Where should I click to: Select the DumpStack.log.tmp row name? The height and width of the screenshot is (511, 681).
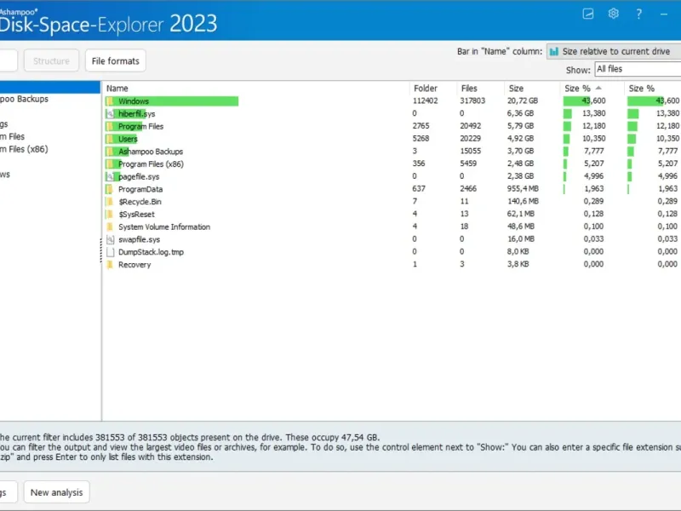[x=151, y=252]
